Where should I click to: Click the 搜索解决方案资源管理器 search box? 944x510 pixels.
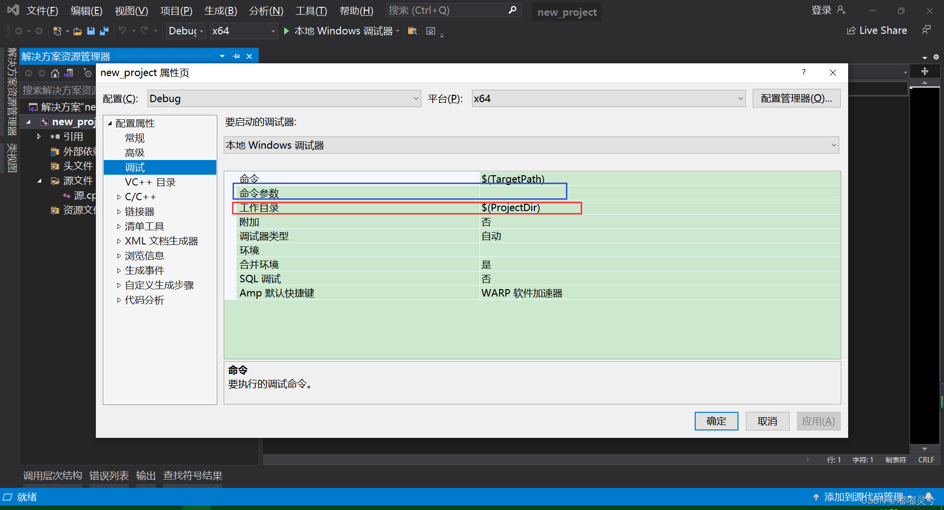[59, 90]
